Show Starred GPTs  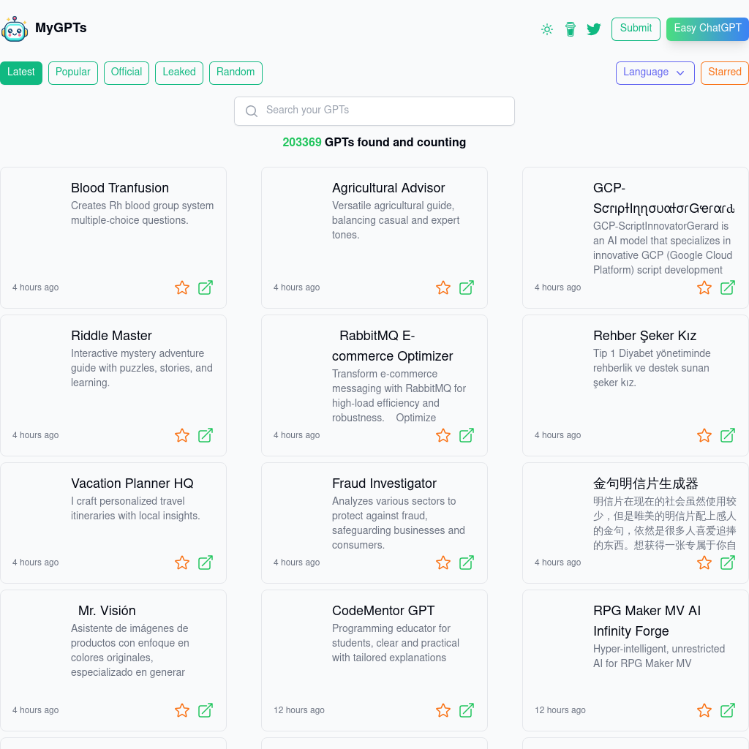(724, 72)
